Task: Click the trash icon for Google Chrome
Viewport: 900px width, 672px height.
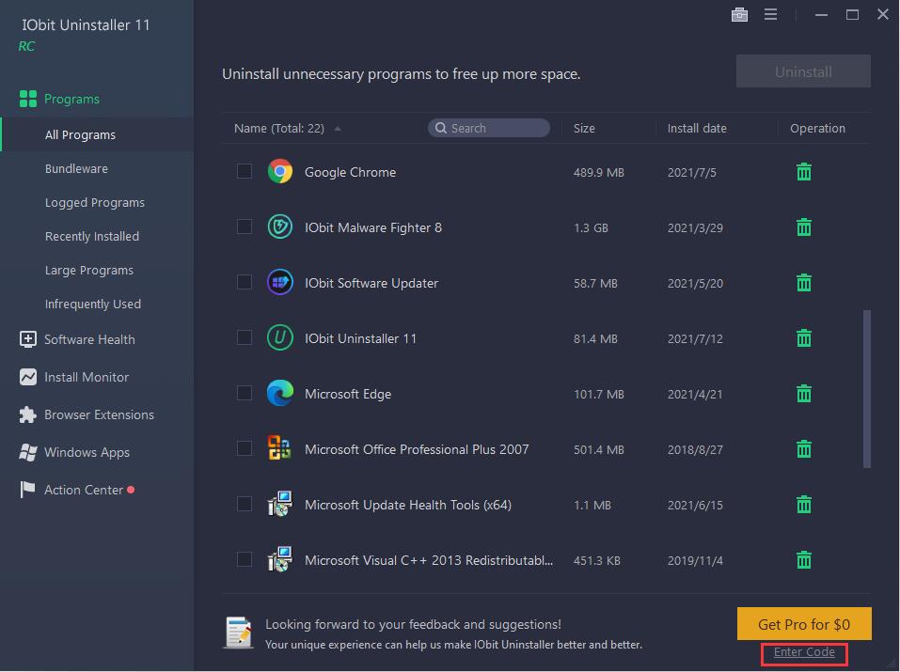Action: pyautogui.click(x=803, y=172)
